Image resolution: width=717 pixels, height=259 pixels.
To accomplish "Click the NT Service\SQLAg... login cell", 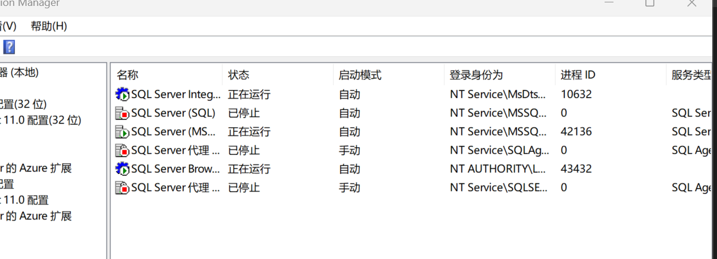I will point(498,150).
